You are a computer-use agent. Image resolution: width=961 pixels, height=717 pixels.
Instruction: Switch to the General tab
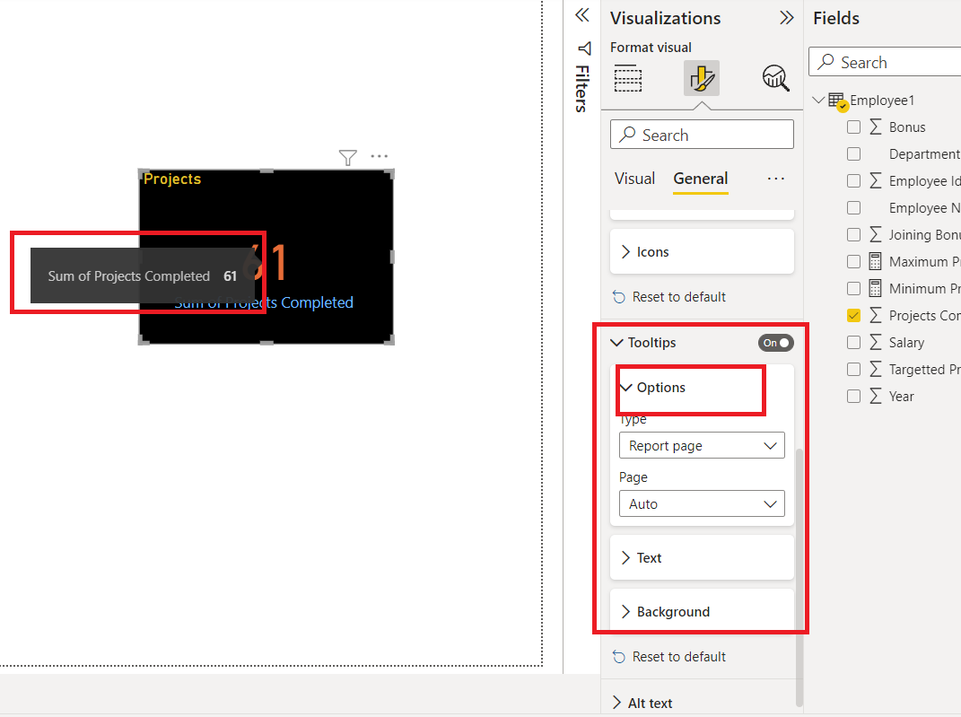[701, 179]
